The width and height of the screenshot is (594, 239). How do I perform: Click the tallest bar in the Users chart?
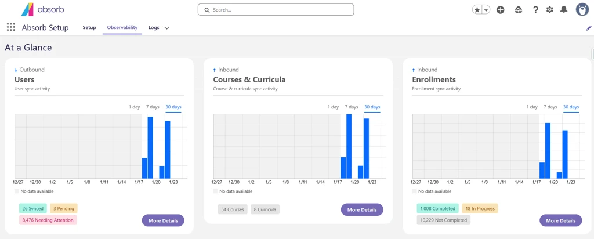(150, 147)
